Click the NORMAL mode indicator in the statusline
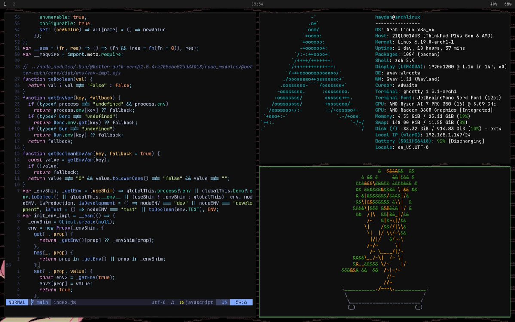Screen dimensions: 515x322 pyautogui.click(x=17, y=302)
